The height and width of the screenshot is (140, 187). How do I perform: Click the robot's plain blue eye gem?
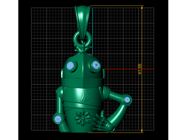(71, 66)
